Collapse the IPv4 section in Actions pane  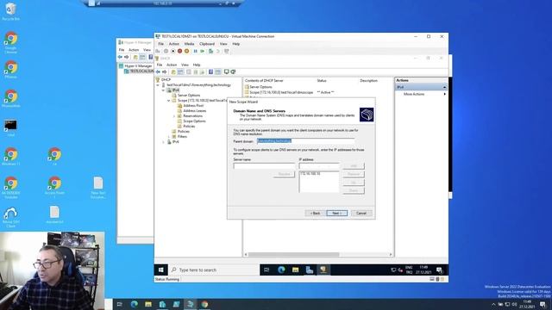[444, 87]
